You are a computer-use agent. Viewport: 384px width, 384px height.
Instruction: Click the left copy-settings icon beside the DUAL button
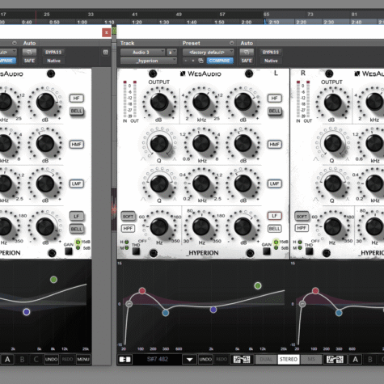[x=242, y=360]
